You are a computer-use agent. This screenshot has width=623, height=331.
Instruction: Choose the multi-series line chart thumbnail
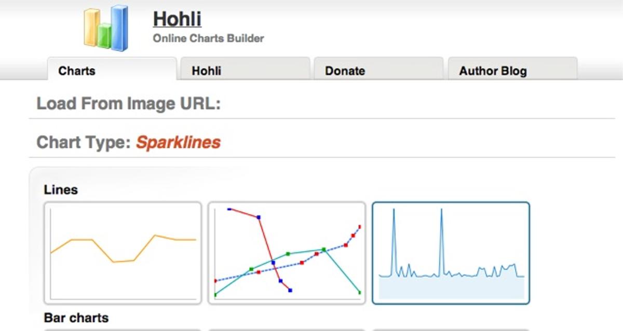287,253
